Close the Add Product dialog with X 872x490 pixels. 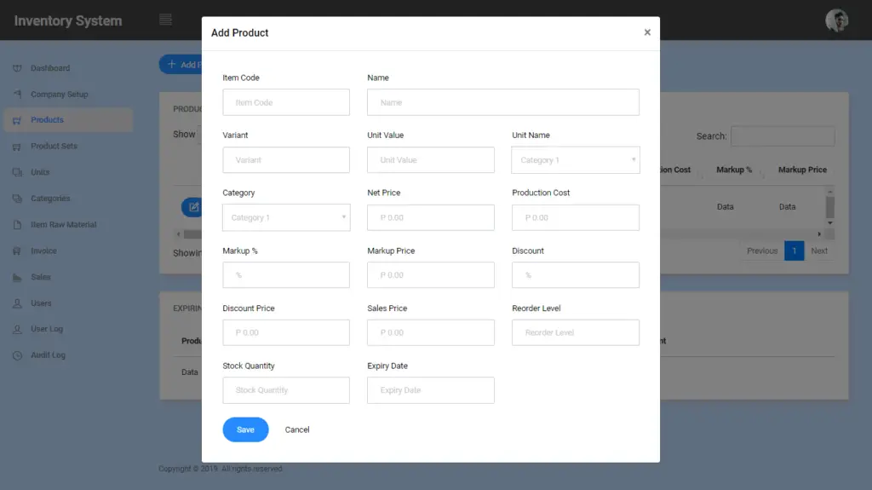click(x=647, y=32)
